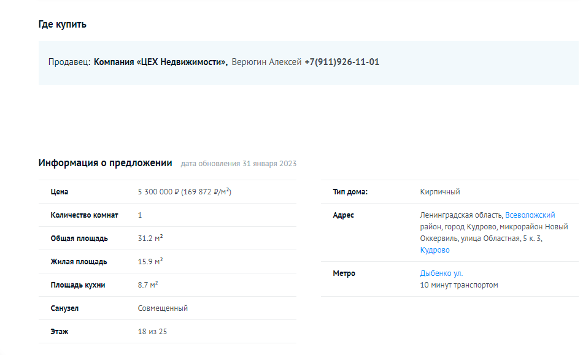Click the «Продавец:» label
Image resolution: width=583 pixels, height=355 pixels.
click(x=69, y=62)
